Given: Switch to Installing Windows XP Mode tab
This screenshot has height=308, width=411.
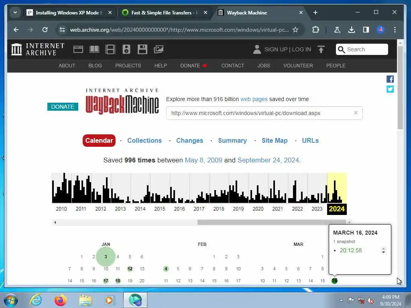Looking at the screenshot, I should pyautogui.click(x=69, y=12).
